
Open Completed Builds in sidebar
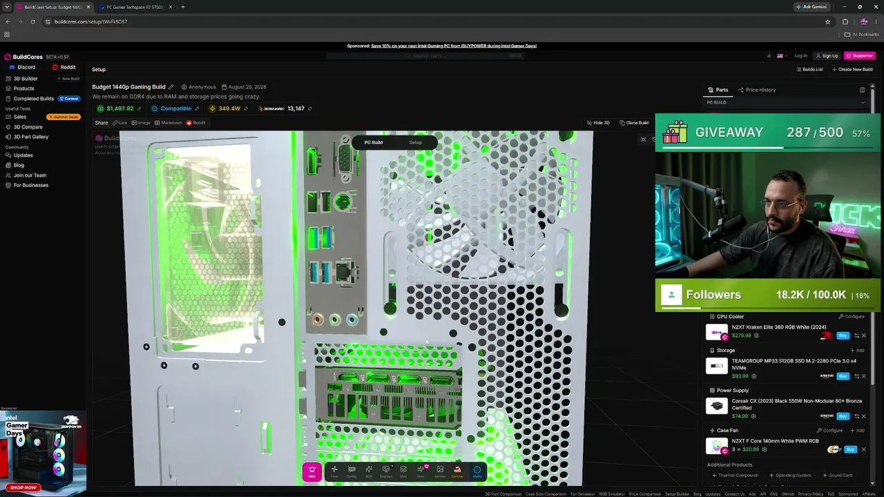coord(29,99)
